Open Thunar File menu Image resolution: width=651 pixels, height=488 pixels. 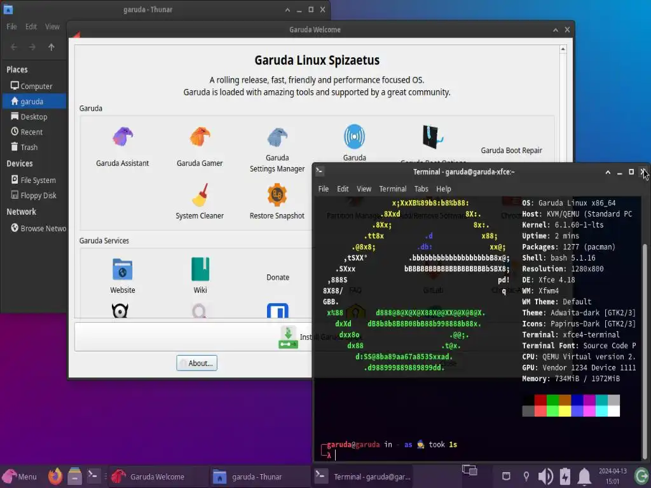click(11, 27)
